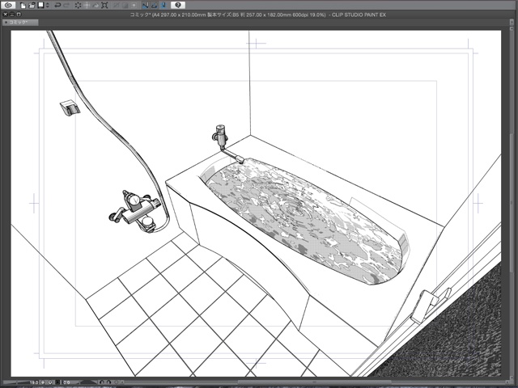Select the Fill bucket icon
The width and height of the screenshot is (518, 388).
tap(96, 6)
